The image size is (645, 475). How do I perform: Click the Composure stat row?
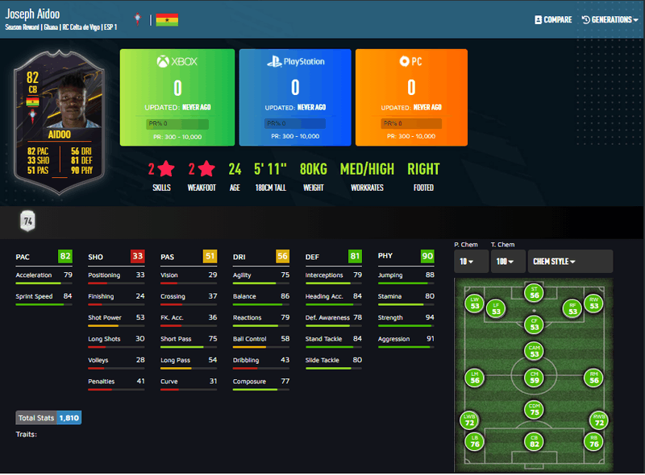point(261,384)
